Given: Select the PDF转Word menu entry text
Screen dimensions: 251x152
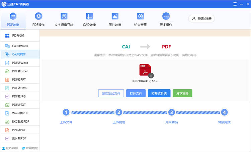Looking at the screenshot, I should 20,63.
